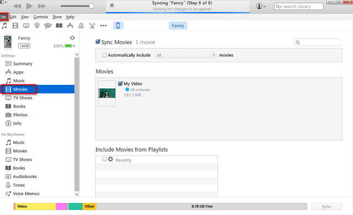Viewport: 353px width, 215px height.
Task: Open the iTunes U graduation cap icon
Action: coord(48,26)
